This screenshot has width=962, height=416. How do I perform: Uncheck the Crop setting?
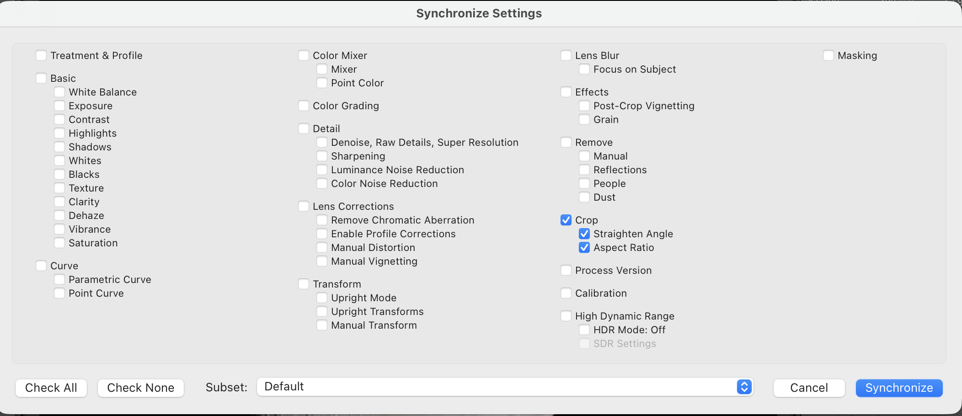click(x=566, y=220)
